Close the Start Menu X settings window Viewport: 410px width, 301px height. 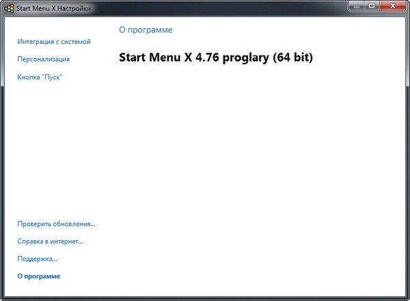[x=392, y=6]
